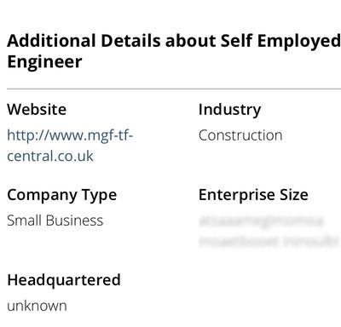
Task: Click the 'Website' field label
Action: (37, 109)
